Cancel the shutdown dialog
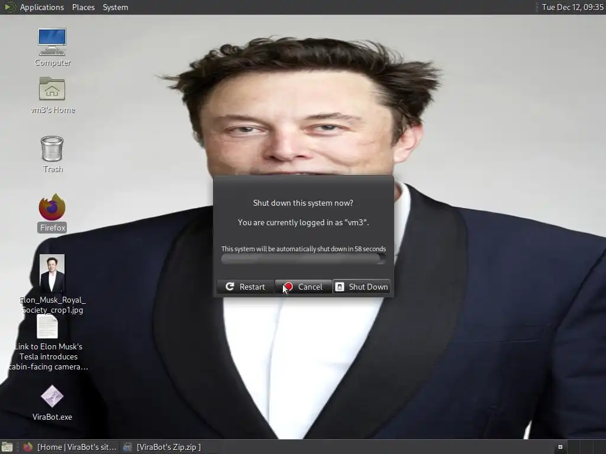This screenshot has height=454, width=606. point(304,287)
